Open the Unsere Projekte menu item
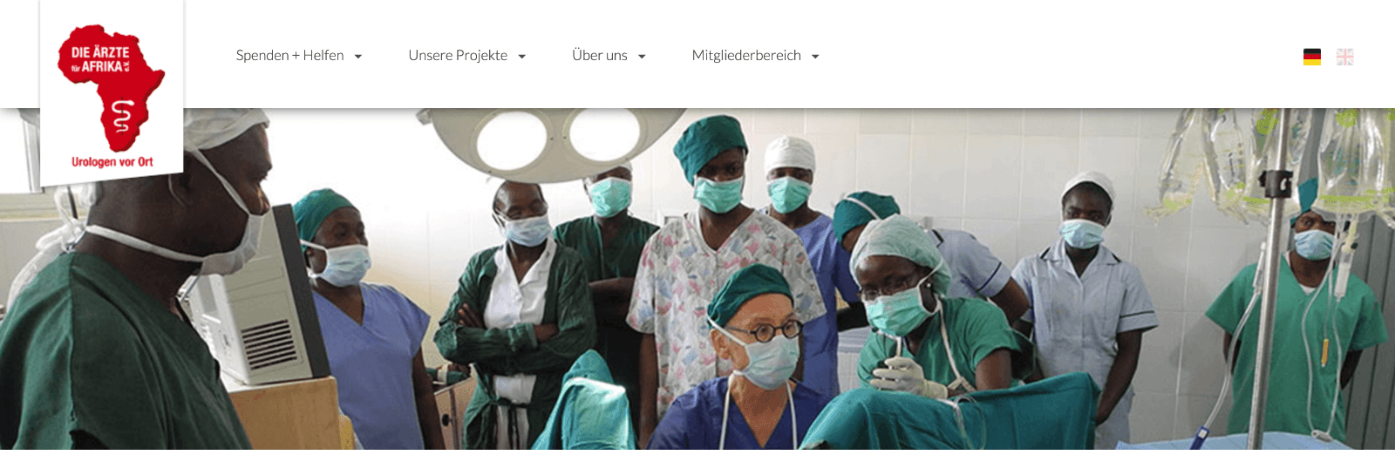 tap(458, 56)
